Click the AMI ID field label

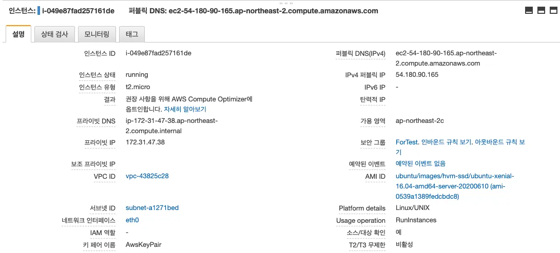tap(375, 176)
